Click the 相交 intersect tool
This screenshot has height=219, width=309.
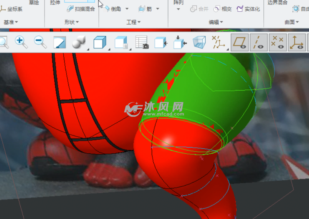[222, 9]
